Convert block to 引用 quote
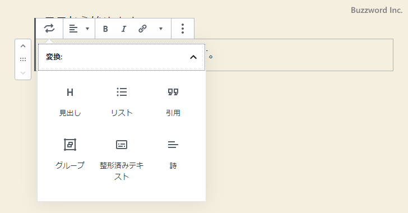The height and width of the screenshot is (213, 408). pyautogui.click(x=173, y=102)
